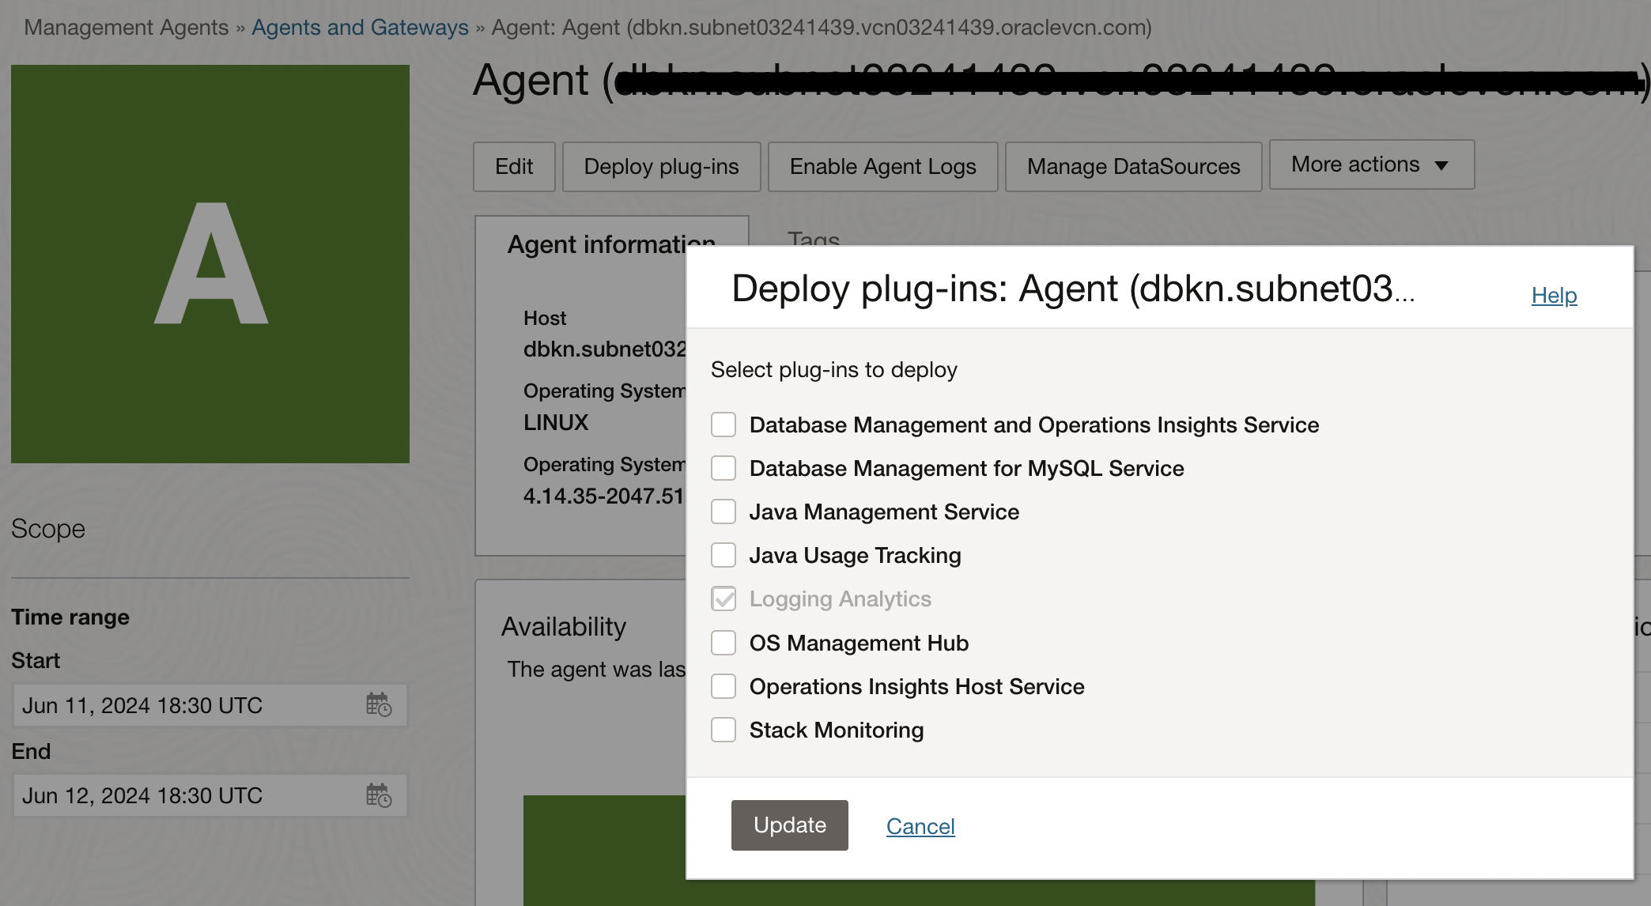Open the Start time calendar picker icon
1651x906 pixels.
[379, 704]
